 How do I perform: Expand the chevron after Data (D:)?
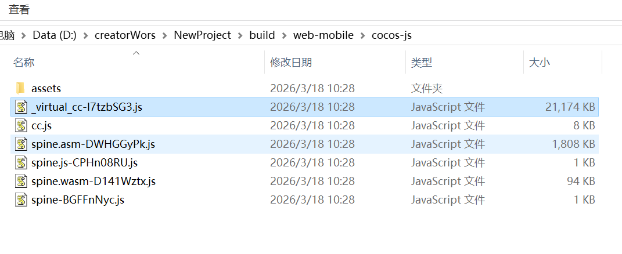[x=85, y=35]
